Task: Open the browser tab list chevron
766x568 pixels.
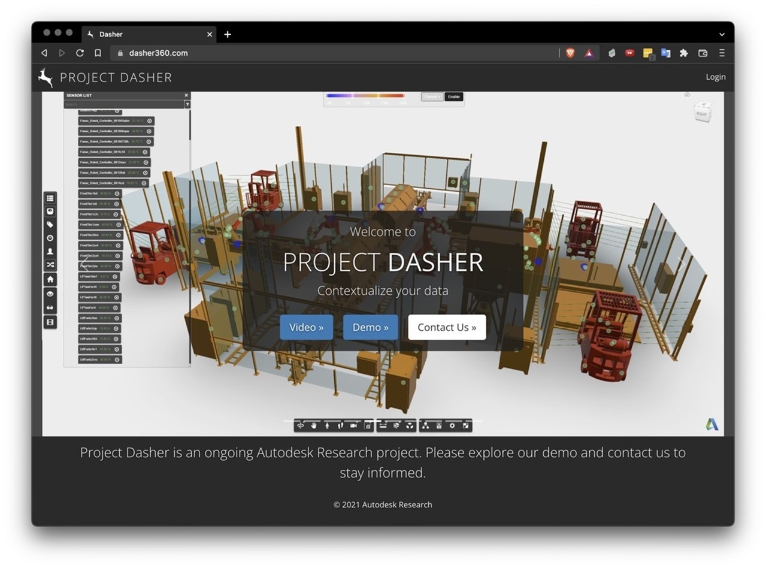Action: tap(722, 35)
